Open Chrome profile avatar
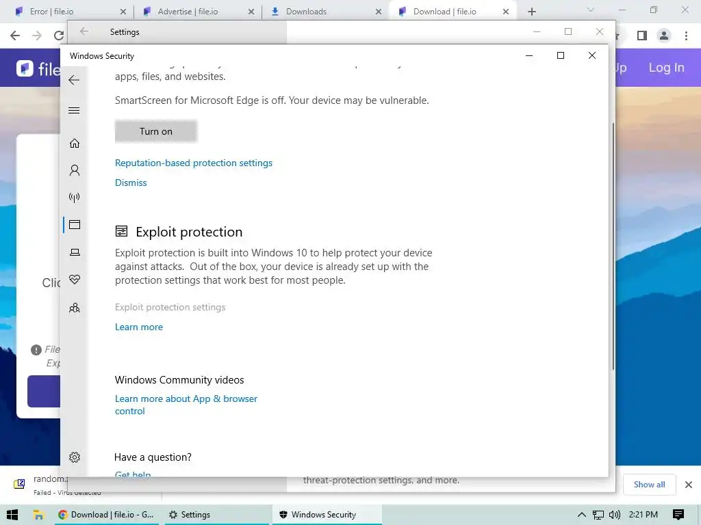The image size is (701, 525). click(x=664, y=36)
